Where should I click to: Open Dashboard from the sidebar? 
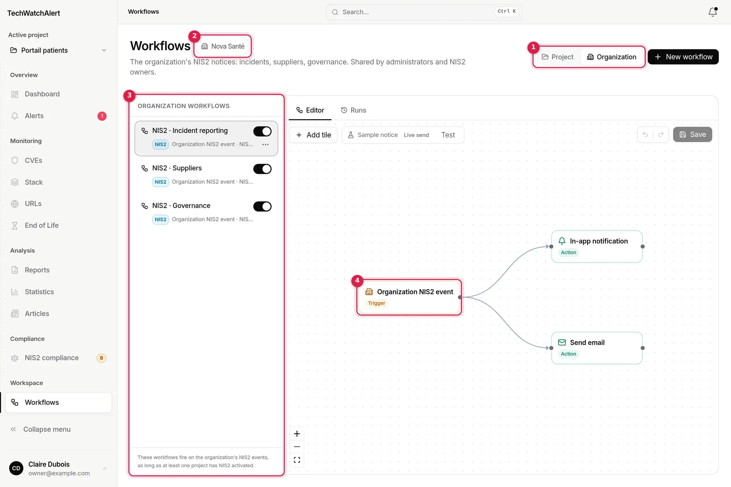[58, 94]
